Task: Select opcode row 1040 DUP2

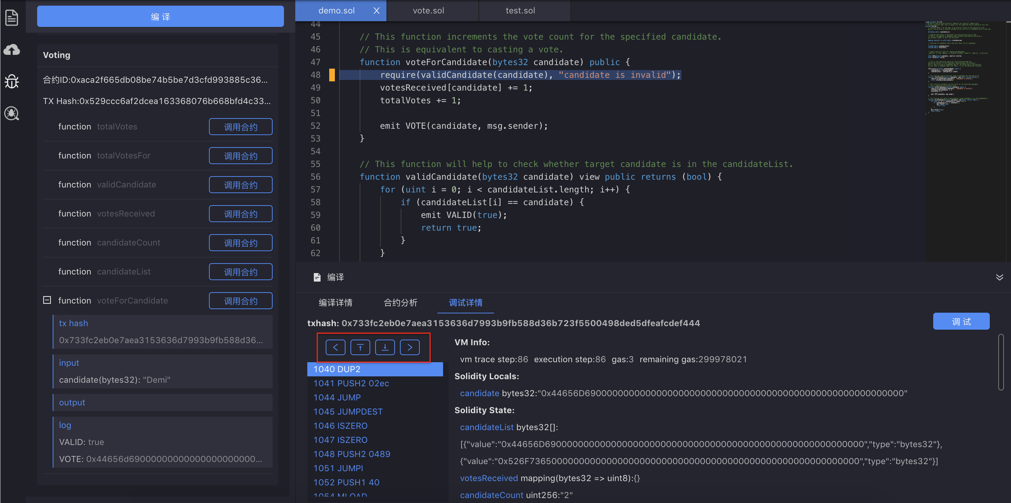Action: [x=375, y=369]
